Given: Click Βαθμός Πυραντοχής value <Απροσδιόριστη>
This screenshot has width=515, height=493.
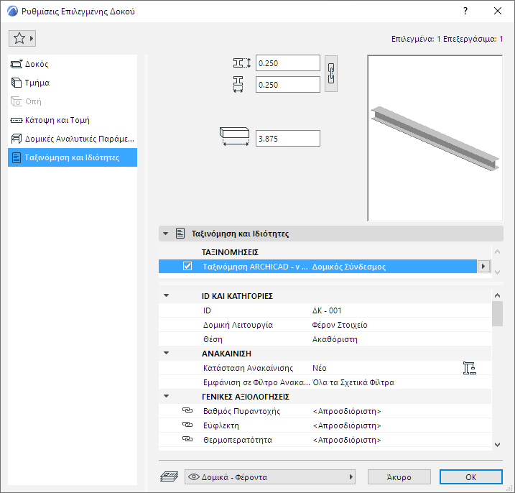Looking at the screenshot, I should pyautogui.click(x=347, y=411).
